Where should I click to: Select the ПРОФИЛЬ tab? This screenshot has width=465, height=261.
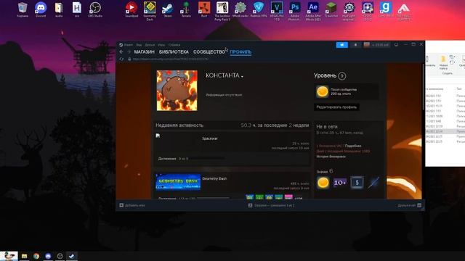(240, 51)
